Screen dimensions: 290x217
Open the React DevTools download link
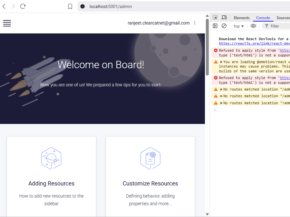[254, 43]
